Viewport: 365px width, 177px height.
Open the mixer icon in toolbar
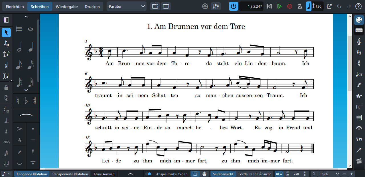[216, 6]
